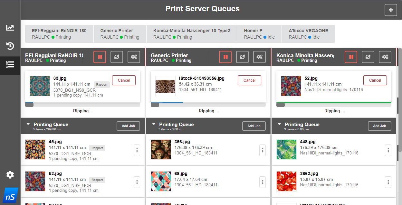402x205 pixels.
Task: Click the 2662.jpg tomatoes thumbnail
Action: pos(286,182)
